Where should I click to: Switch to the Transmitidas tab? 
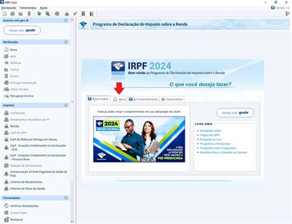[172, 99]
